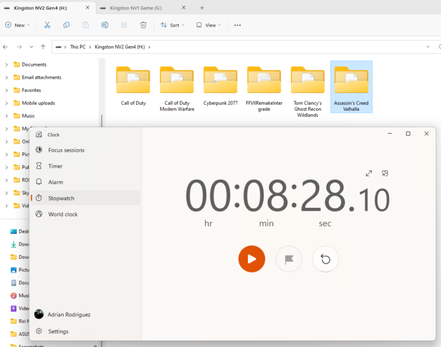Click the drive icon in the address bar
Viewport: 441px width, 347px height.
(x=58, y=47)
